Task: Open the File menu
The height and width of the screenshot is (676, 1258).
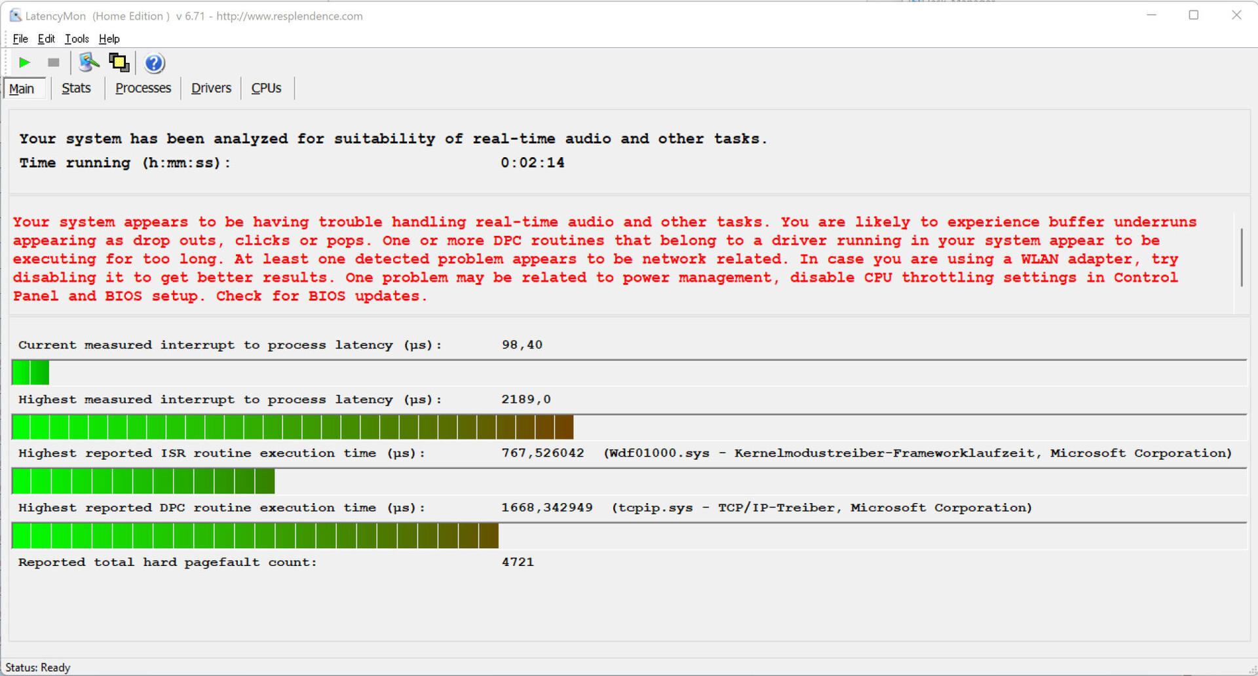Action: 20,39
